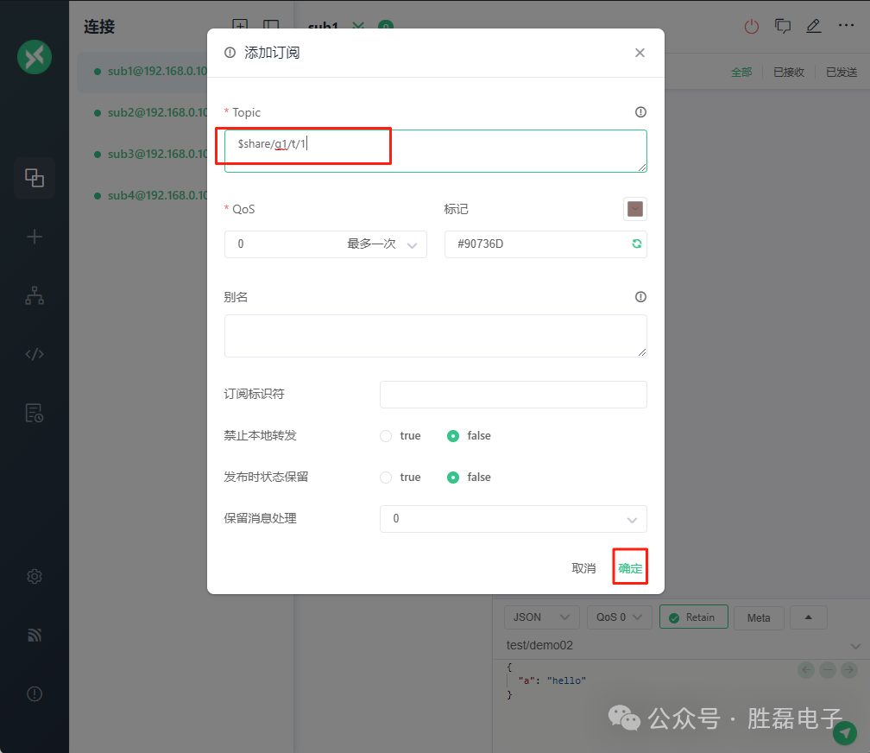
Task: Click 确定 to confirm the subscription
Action: click(x=630, y=568)
